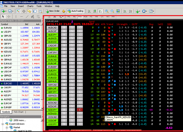Click the C close button for USDJPY

click(x=80, y=124)
